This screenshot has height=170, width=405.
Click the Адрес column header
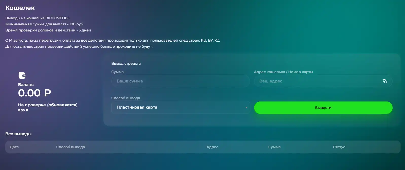click(x=212, y=147)
